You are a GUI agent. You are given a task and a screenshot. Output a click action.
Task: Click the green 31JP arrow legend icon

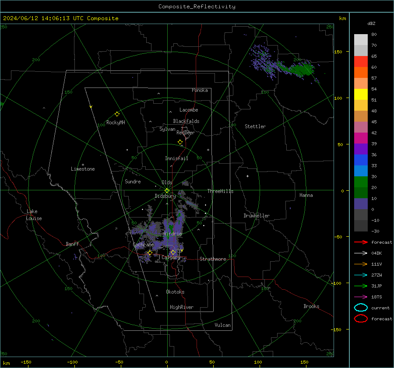(x=361, y=286)
